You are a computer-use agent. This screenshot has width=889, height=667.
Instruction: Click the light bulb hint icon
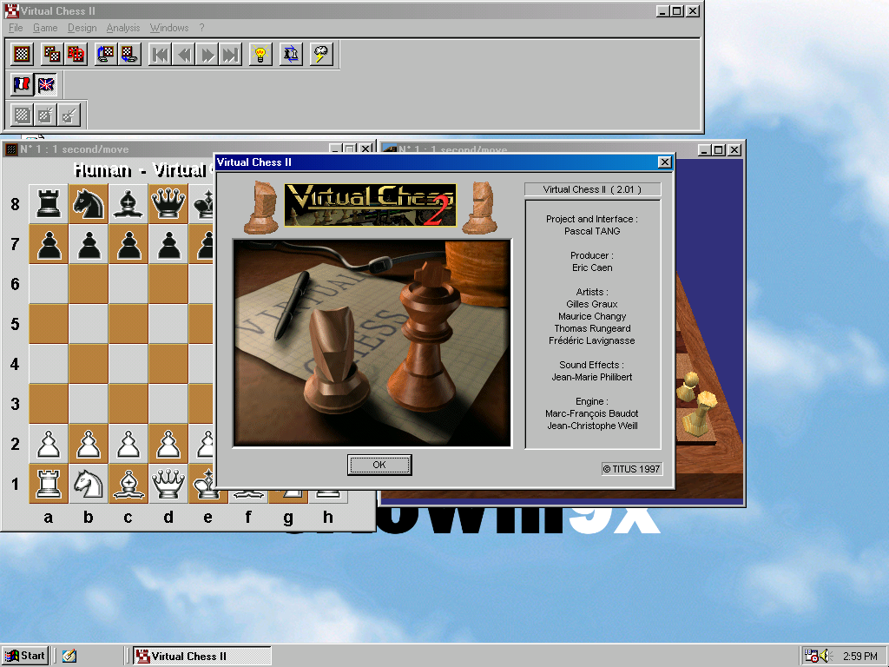tap(260, 54)
